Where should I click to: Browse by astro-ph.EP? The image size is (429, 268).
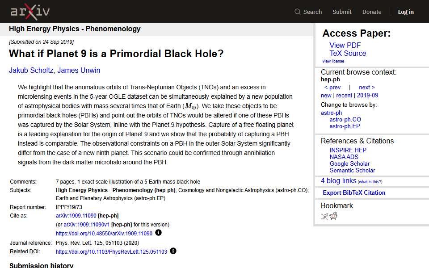click(x=345, y=126)
